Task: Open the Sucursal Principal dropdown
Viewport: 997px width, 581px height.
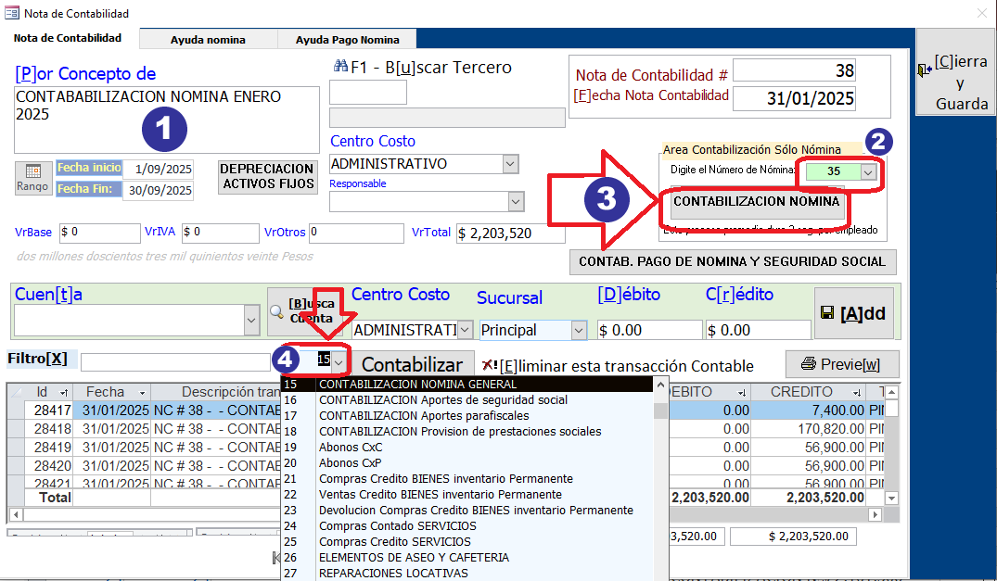Action: click(579, 330)
